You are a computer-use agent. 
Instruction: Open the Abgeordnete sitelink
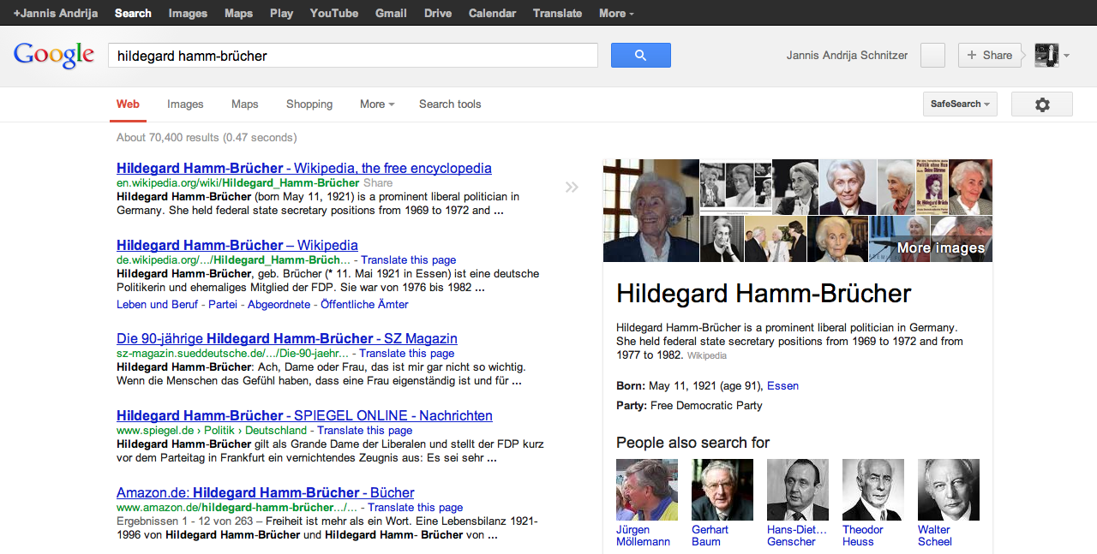(279, 304)
